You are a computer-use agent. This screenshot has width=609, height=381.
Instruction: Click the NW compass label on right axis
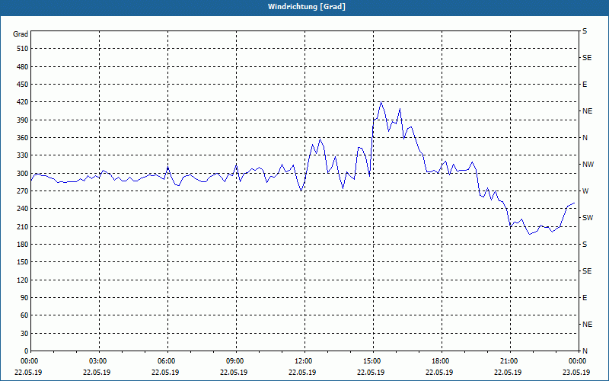tap(588, 165)
